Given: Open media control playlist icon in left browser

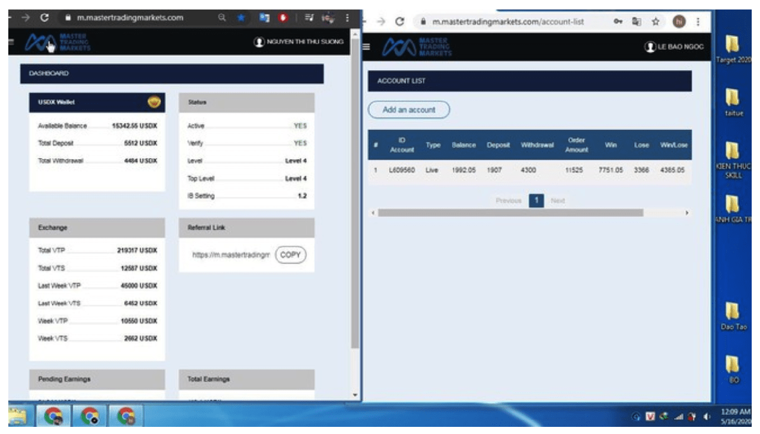Looking at the screenshot, I should click(x=309, y=18).
